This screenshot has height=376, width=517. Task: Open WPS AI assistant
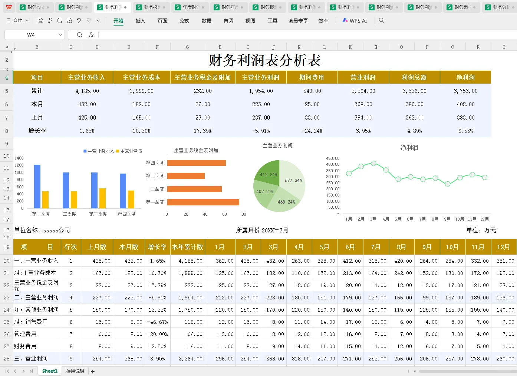tap(354, 20)
